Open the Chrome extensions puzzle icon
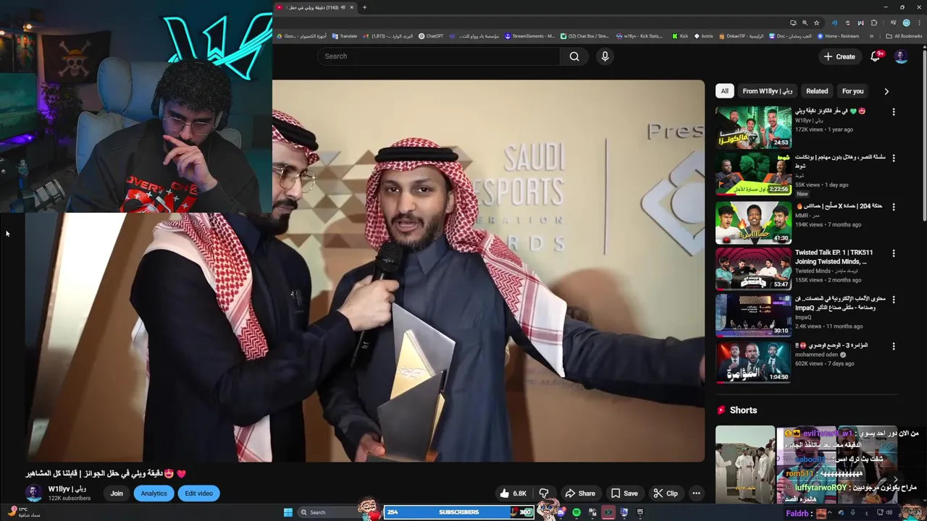The width and height of the screenshot is (927, 521). pos(874,22)
